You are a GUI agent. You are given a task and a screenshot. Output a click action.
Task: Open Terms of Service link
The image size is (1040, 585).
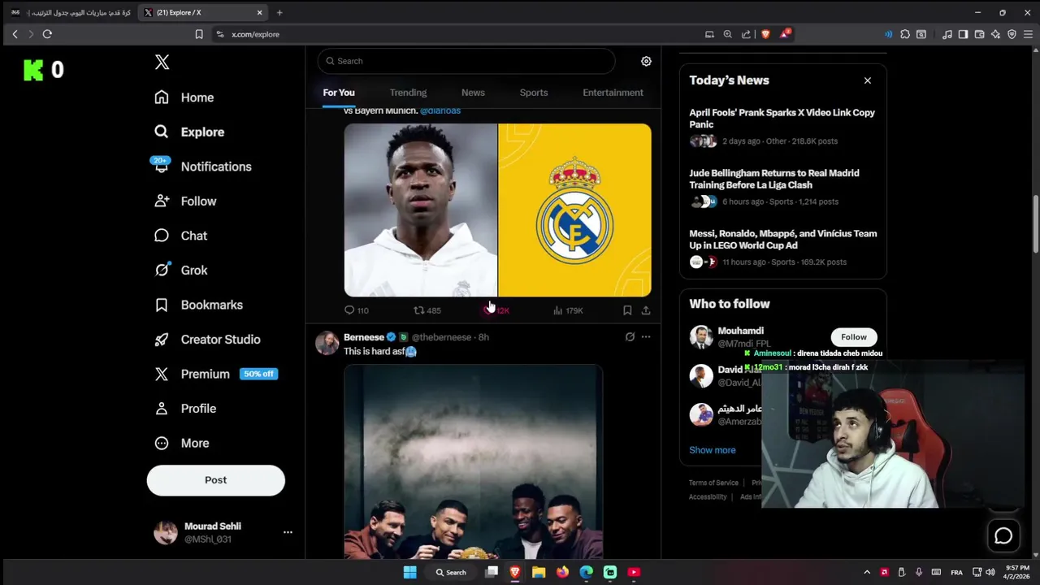click(713, 483)
